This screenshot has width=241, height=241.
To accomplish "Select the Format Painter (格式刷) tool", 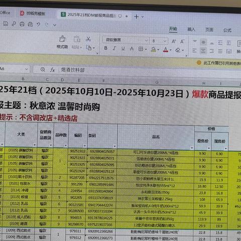I will (62, 42).
